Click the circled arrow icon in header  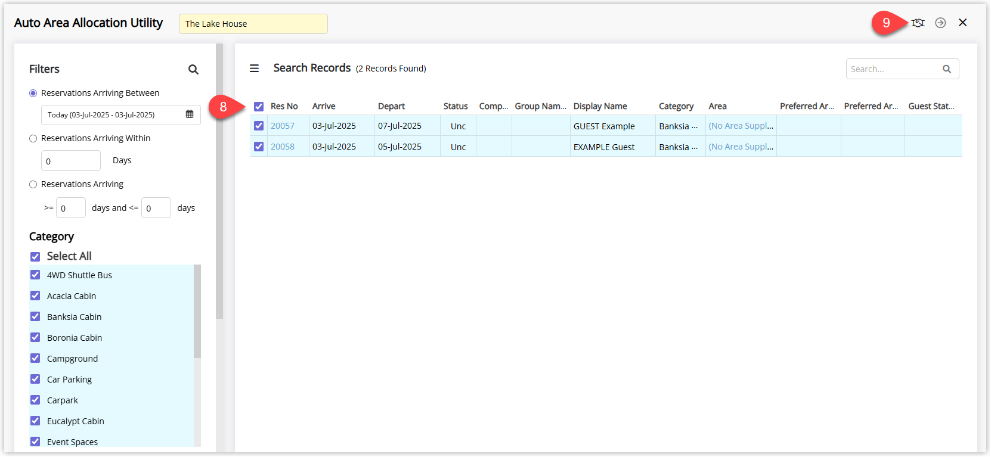coord(940,23)
